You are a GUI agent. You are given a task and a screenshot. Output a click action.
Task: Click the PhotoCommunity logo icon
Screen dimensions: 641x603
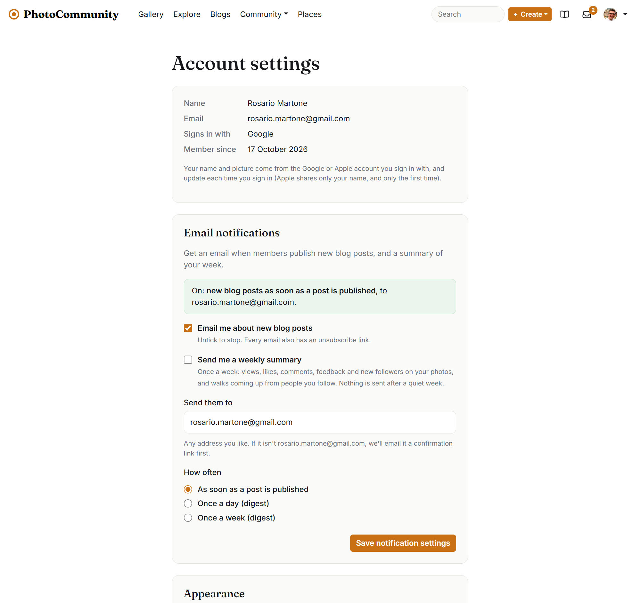pyautogui.click(x=14, y=14)
